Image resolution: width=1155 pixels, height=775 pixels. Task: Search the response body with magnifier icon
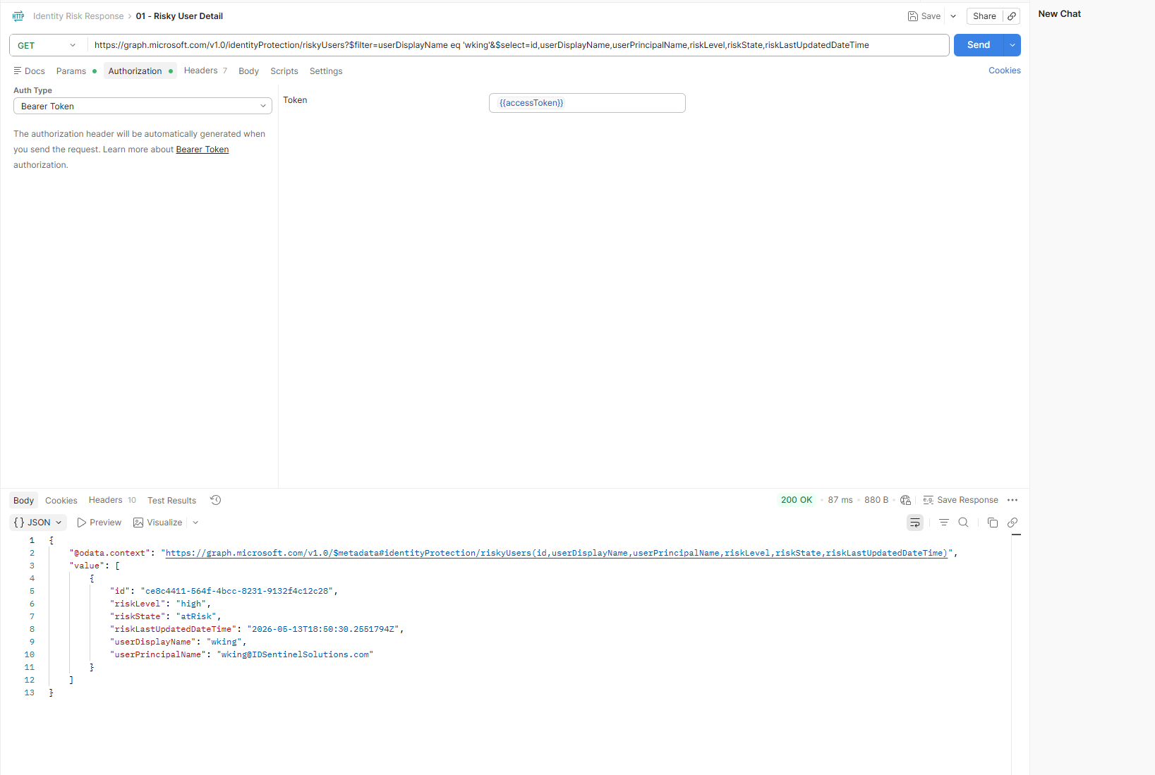tap(964, 523)
